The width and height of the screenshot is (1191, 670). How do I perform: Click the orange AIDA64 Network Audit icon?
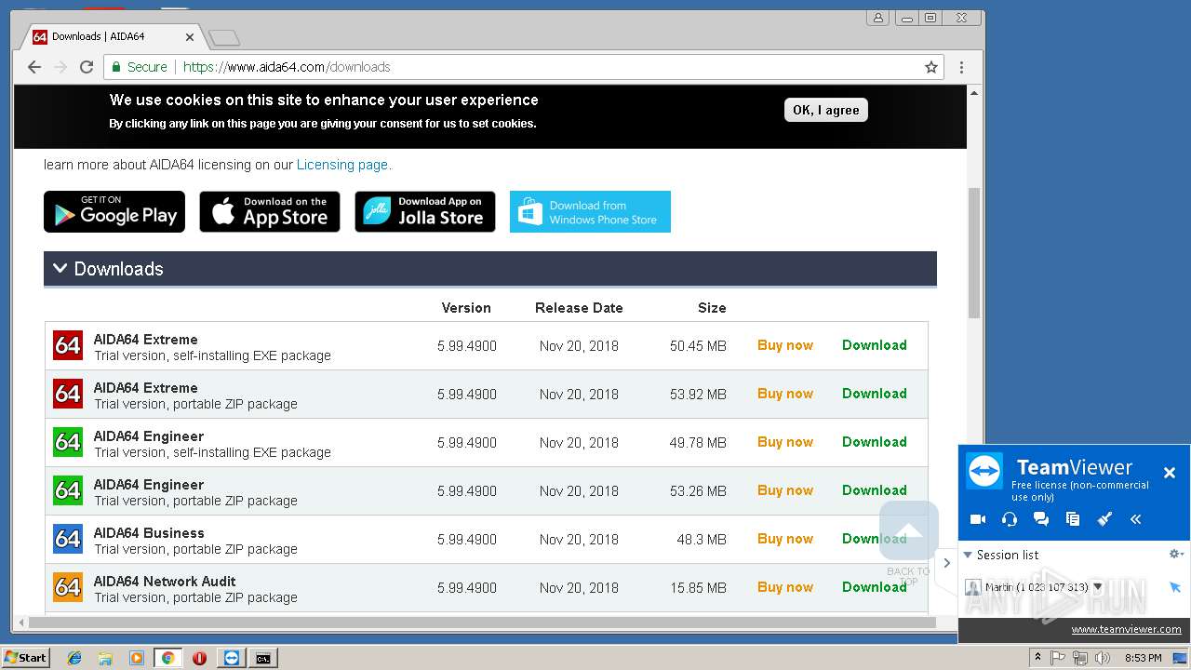click(68, 588)
